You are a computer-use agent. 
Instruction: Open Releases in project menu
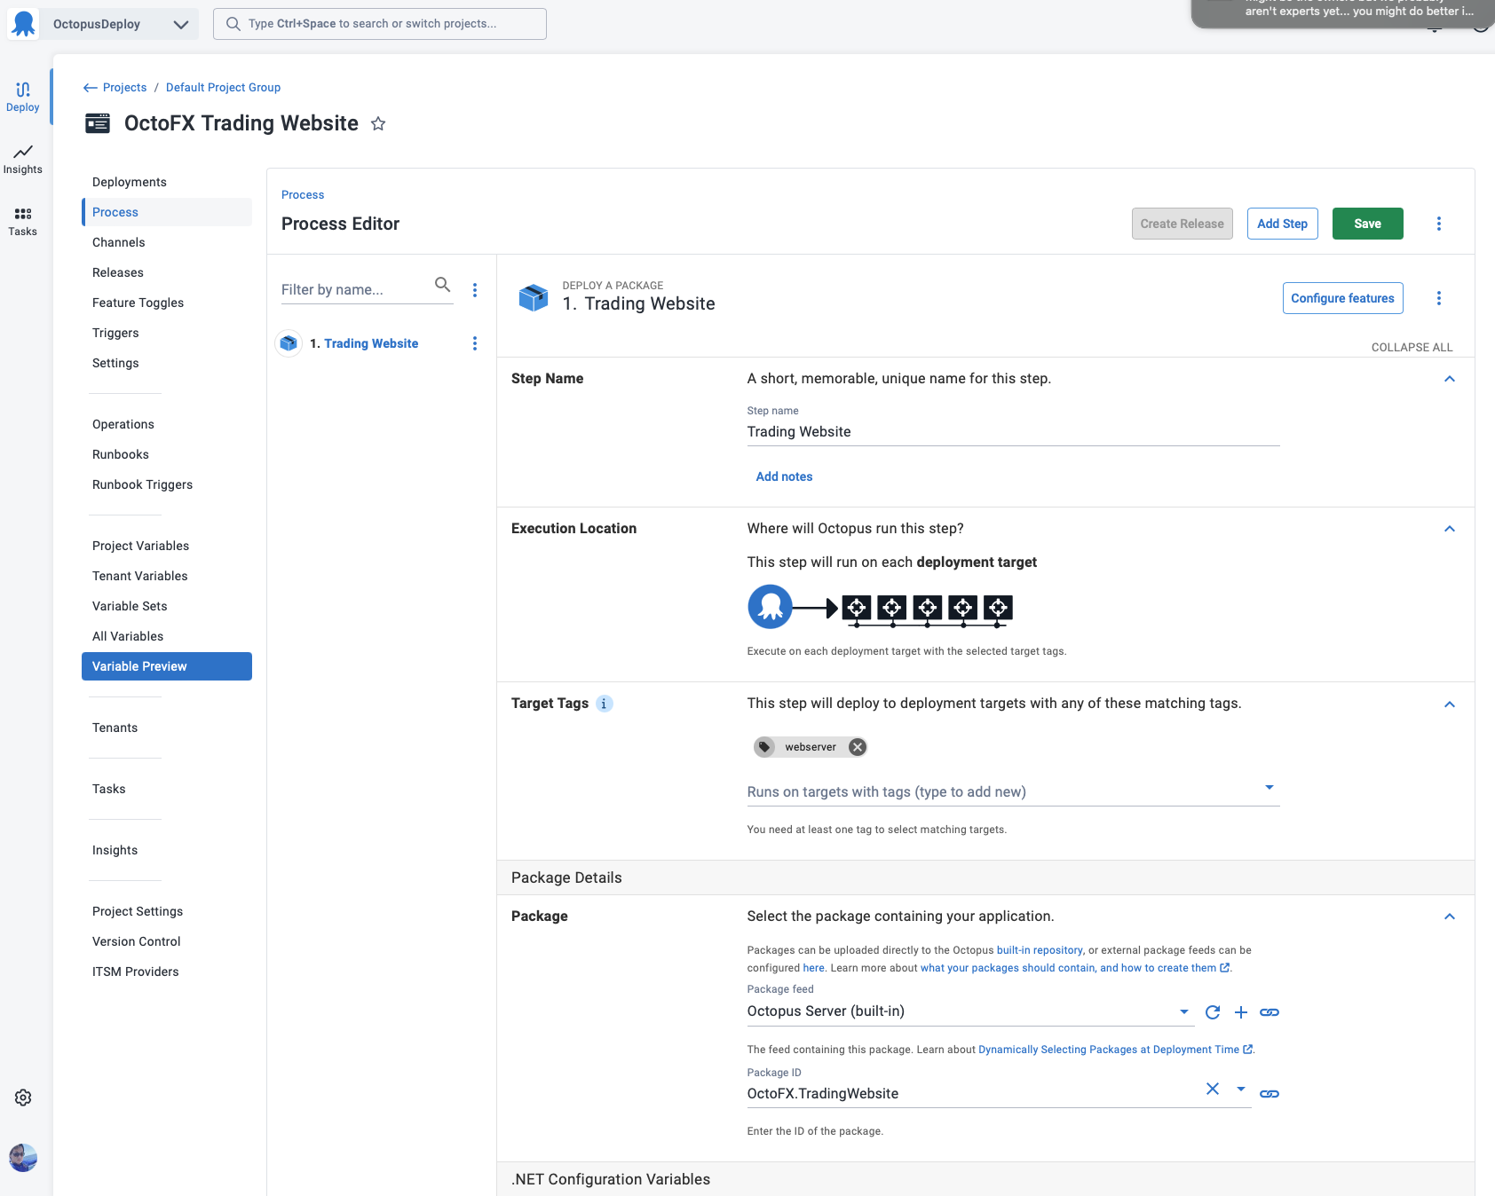pos(118,272)
